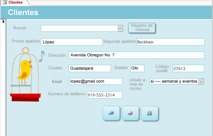This screenshot has height=136, width=213.
Task: Click the 'sí ---- semanal y eventos' value
Action: [x=174, y=81]
